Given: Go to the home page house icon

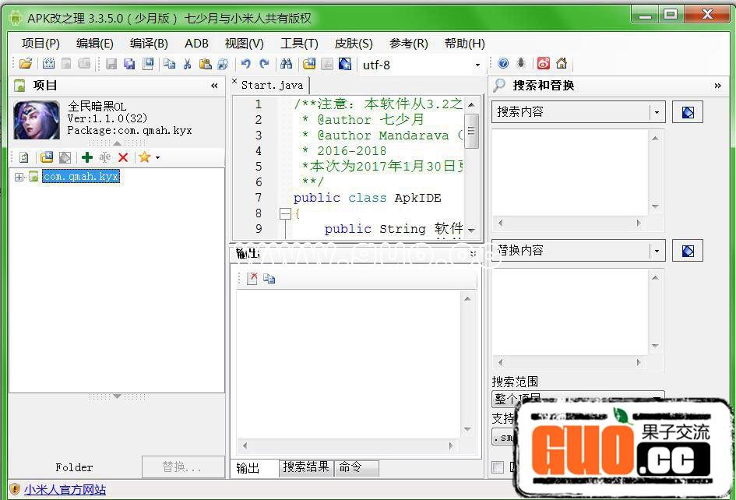Looking at the screenshot, I should 562,63.
